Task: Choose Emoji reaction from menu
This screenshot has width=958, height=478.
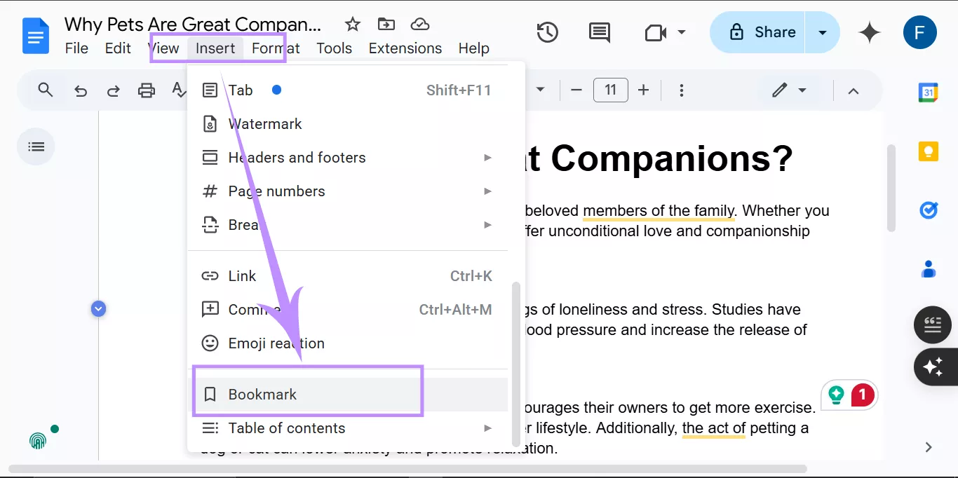Action: pos(348,343)
